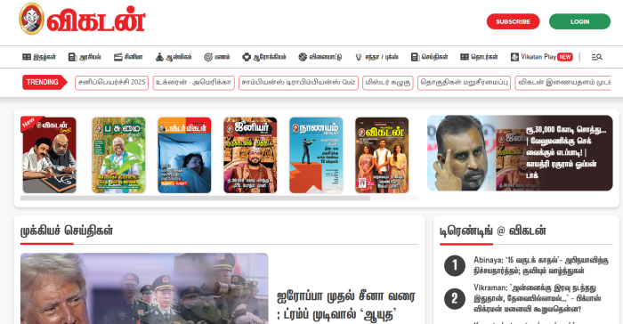
Task: Open trending story Abinaya 15 வருடக் காதல்
Action: (x=541, y=265)
